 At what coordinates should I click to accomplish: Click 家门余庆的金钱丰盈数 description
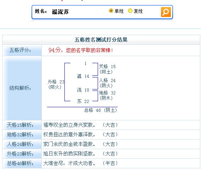pos(69,144)
